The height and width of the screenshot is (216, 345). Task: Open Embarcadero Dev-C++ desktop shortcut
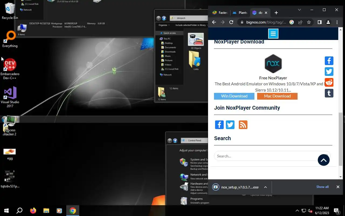pos(10,69)
